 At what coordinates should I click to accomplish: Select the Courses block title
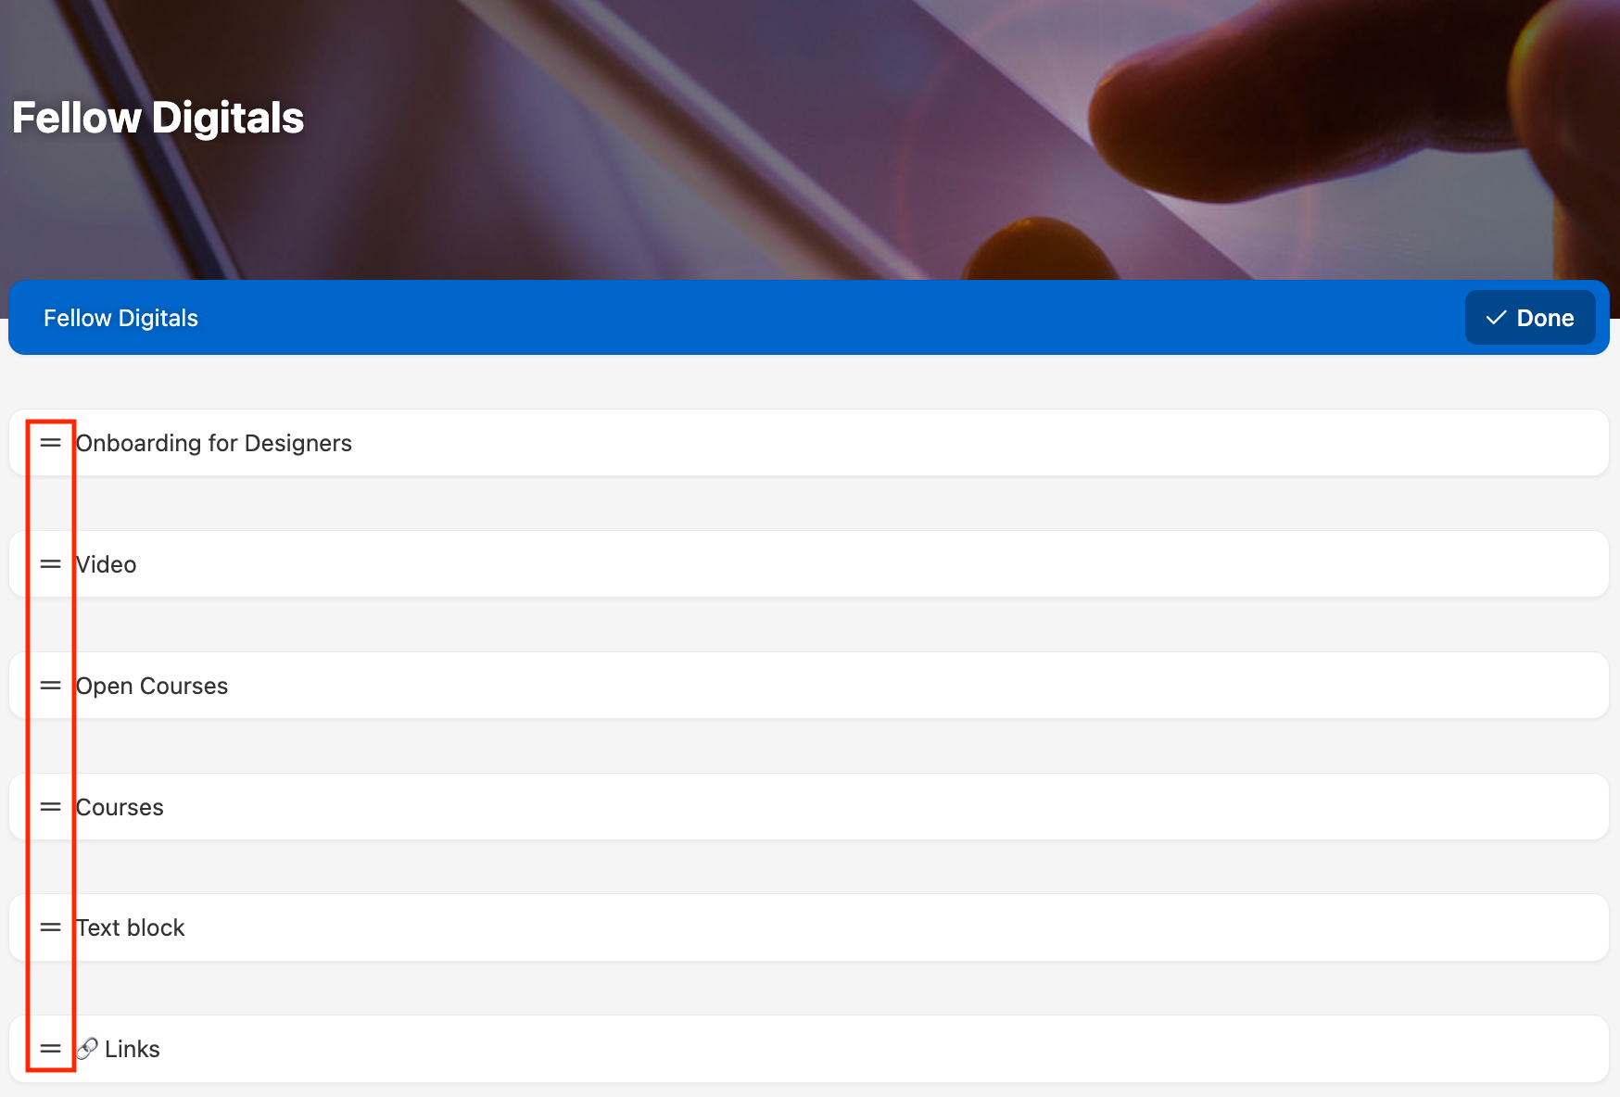(120, 807)
